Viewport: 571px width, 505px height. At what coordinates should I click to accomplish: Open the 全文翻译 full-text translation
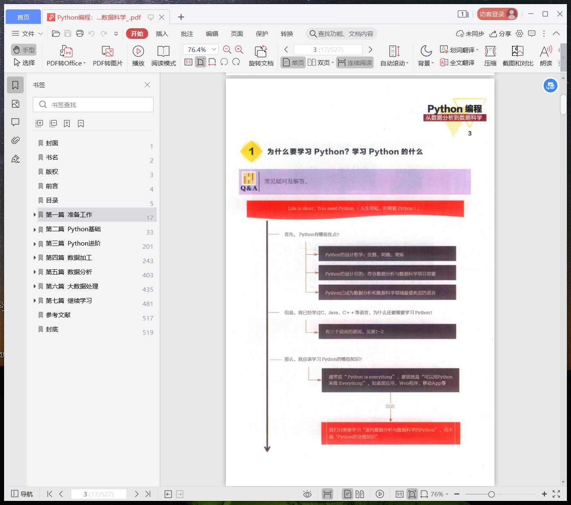457,63
